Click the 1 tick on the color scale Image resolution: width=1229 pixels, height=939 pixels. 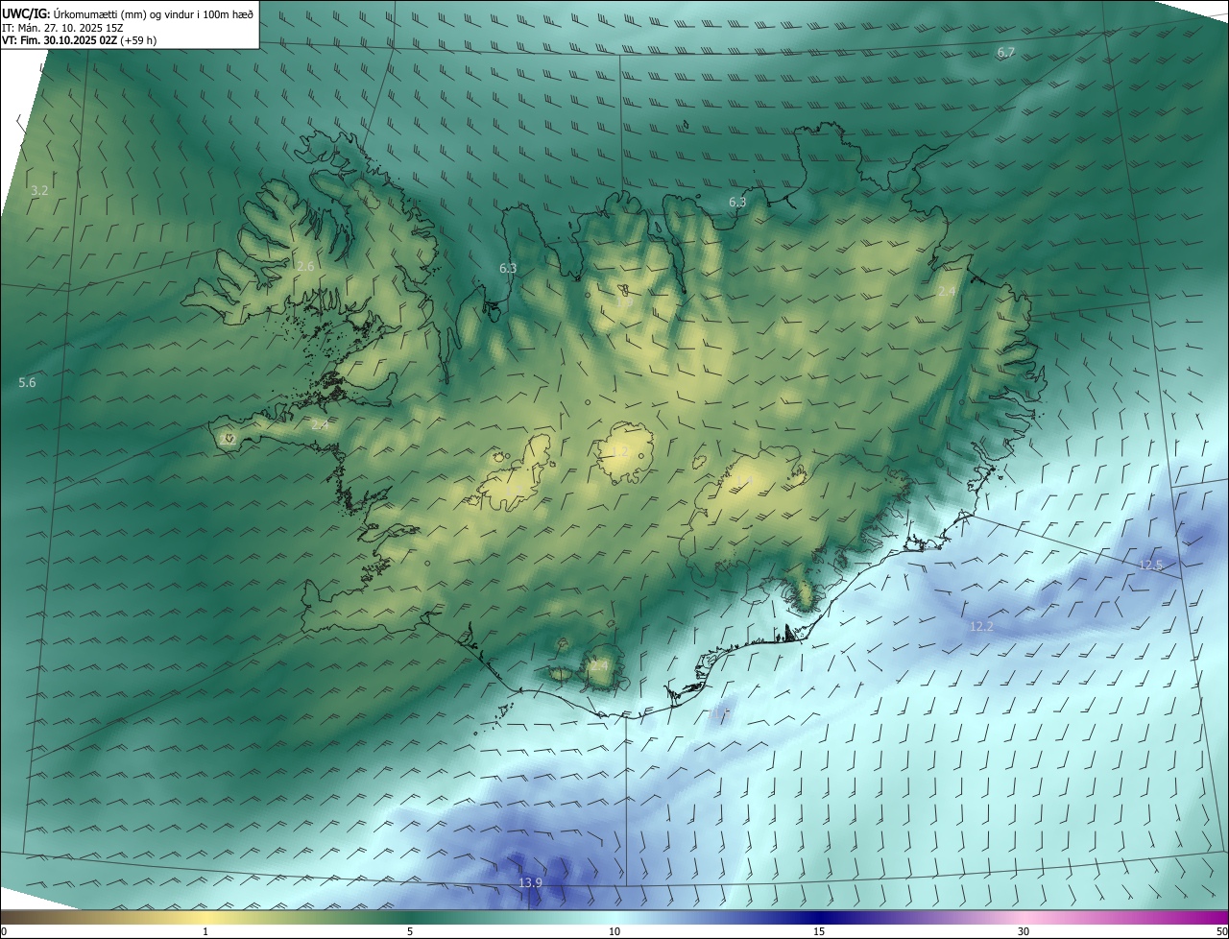[x=205, y=931]
